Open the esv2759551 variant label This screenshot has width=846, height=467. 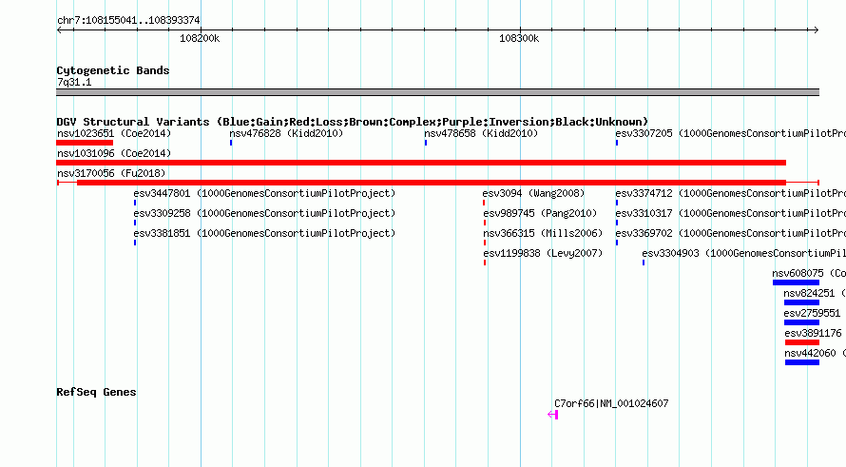point(812,313)
